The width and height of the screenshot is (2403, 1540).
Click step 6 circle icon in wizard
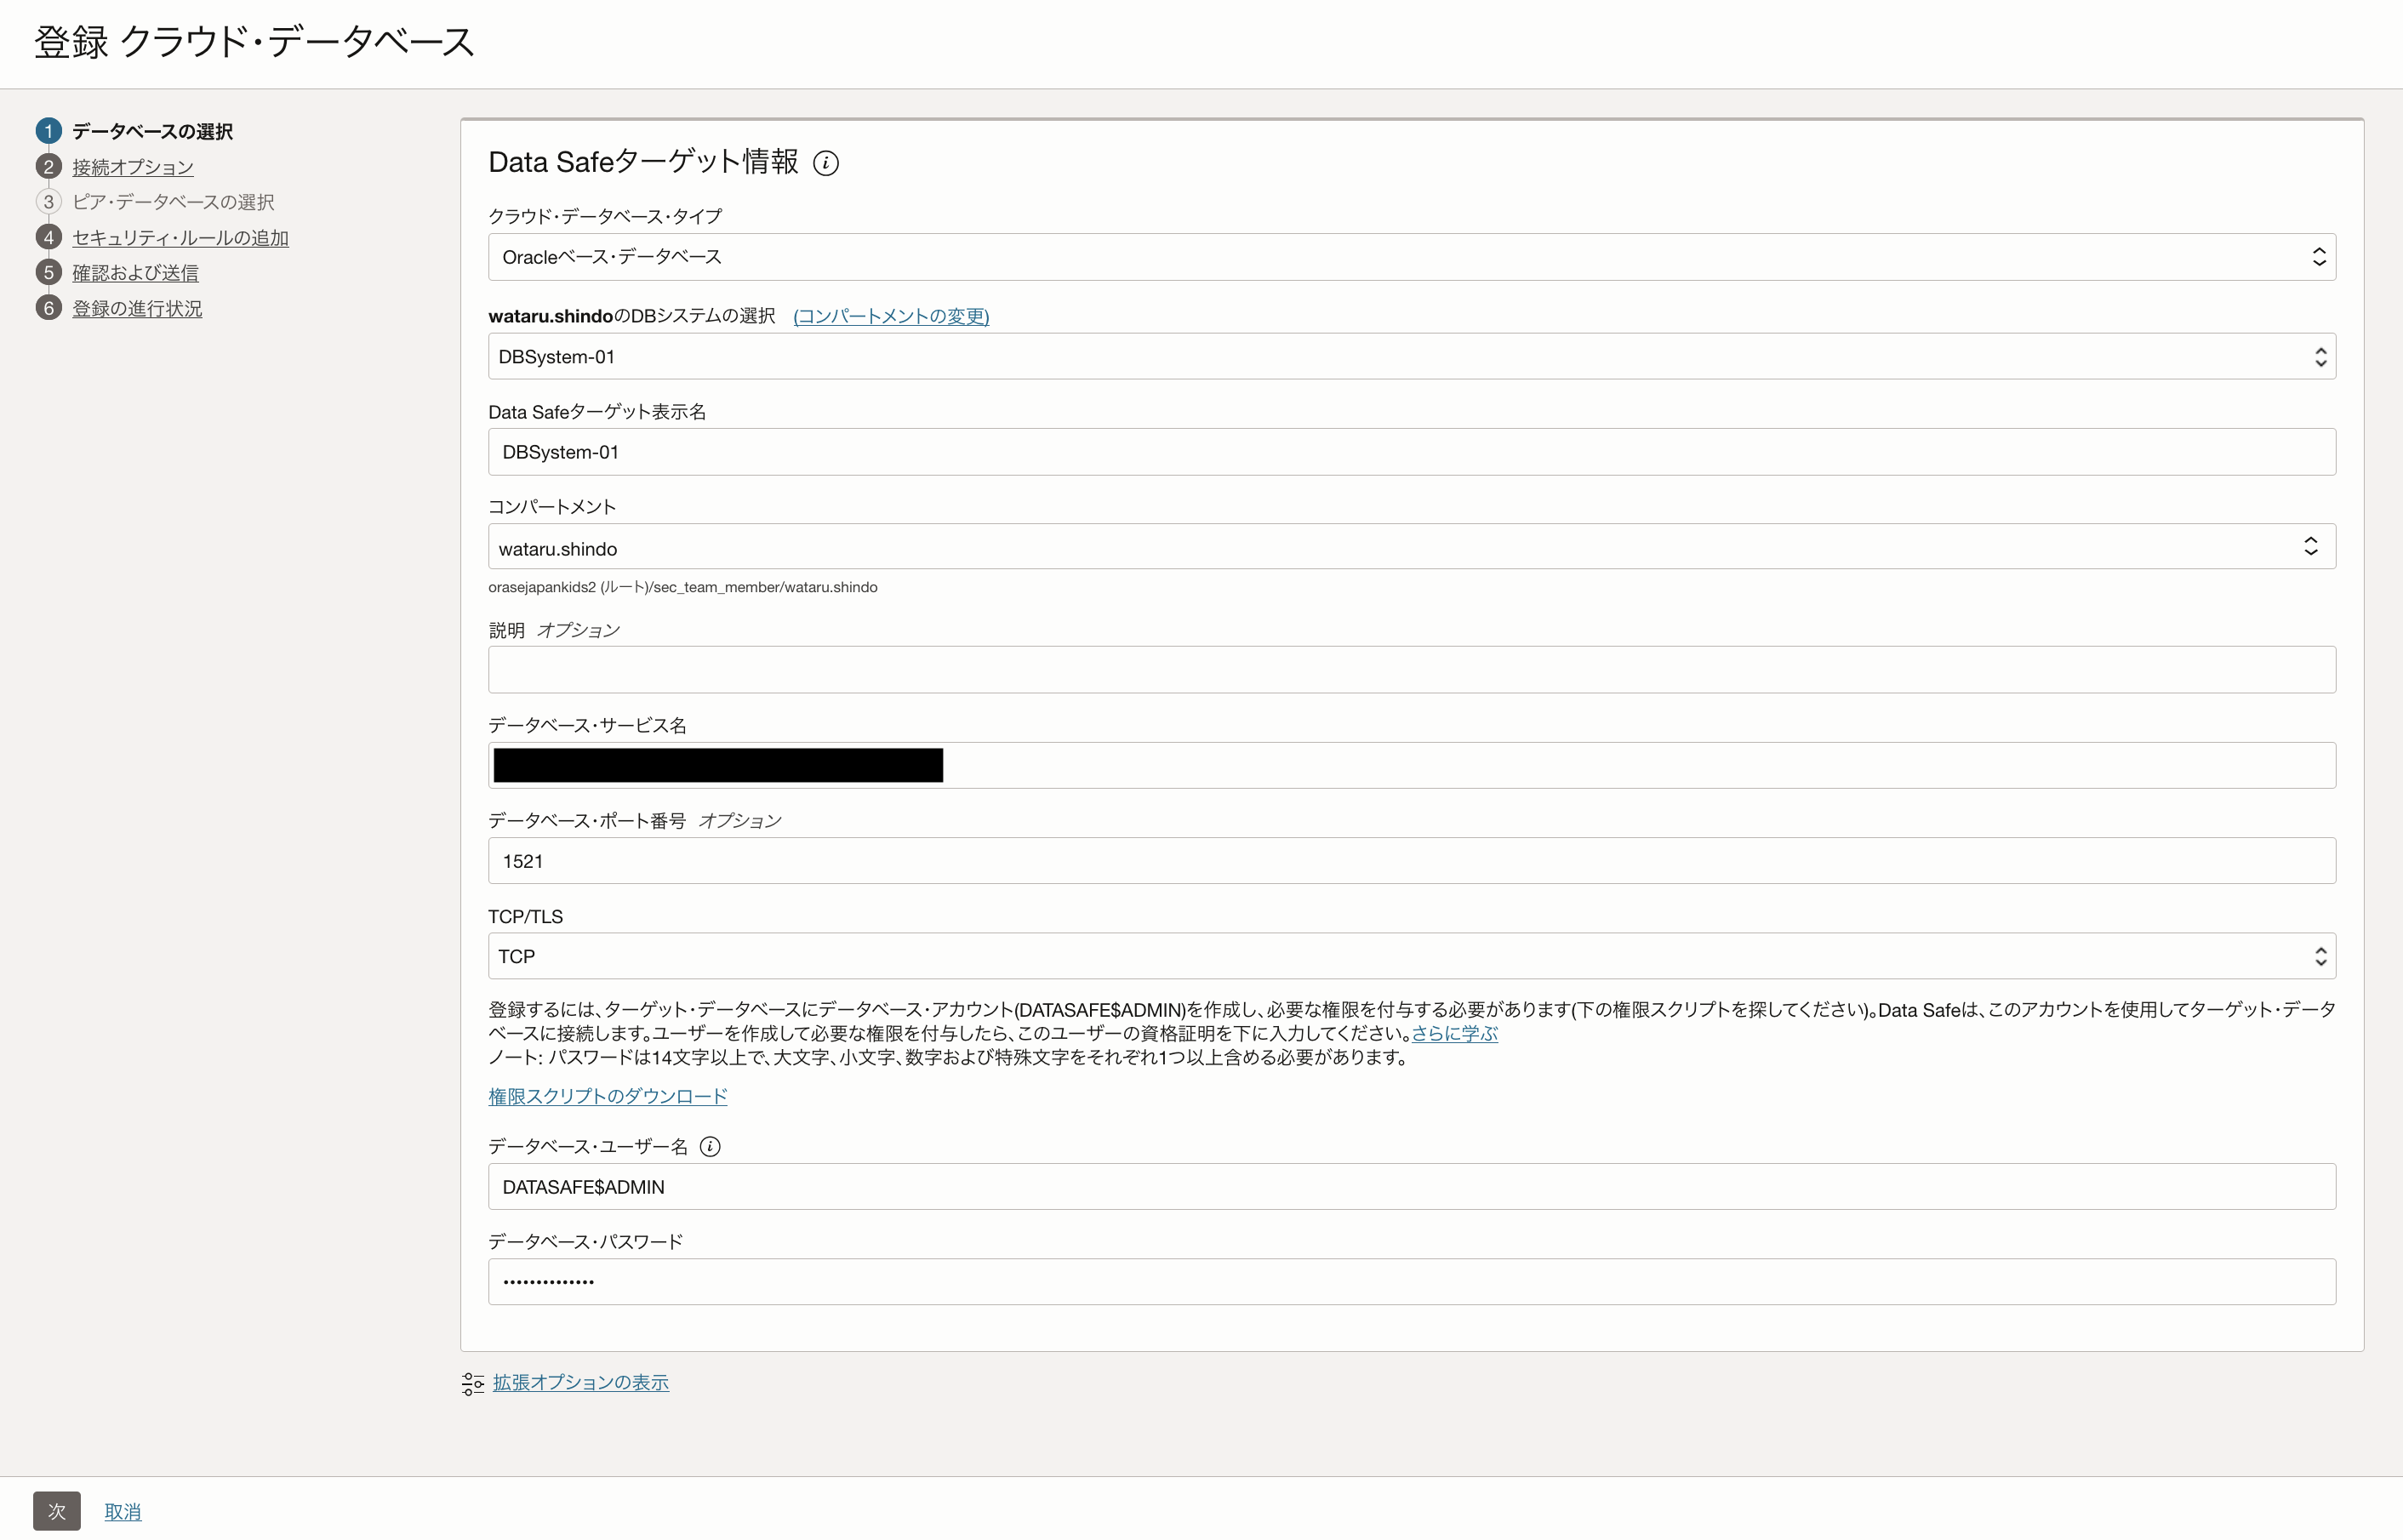48,309
